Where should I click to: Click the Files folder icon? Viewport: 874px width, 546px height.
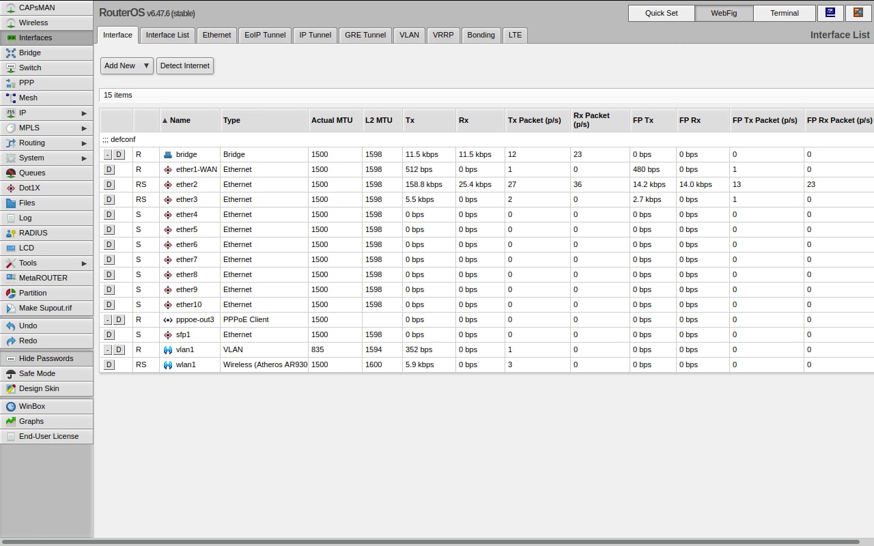pyautogui.click(x=11, y=203)
